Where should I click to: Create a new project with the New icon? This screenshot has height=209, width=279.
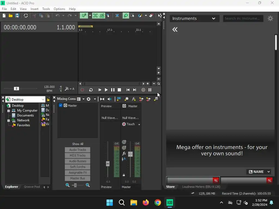(4, 16)
